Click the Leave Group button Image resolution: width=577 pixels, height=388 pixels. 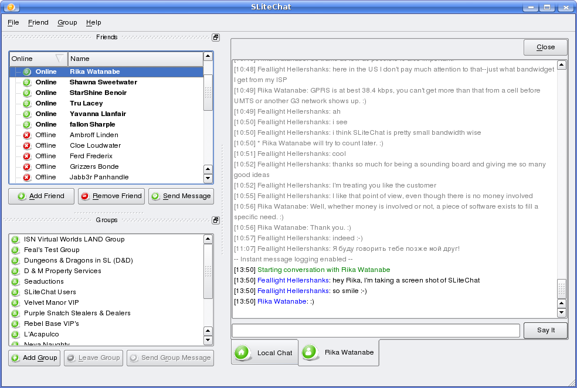point(93,358)
